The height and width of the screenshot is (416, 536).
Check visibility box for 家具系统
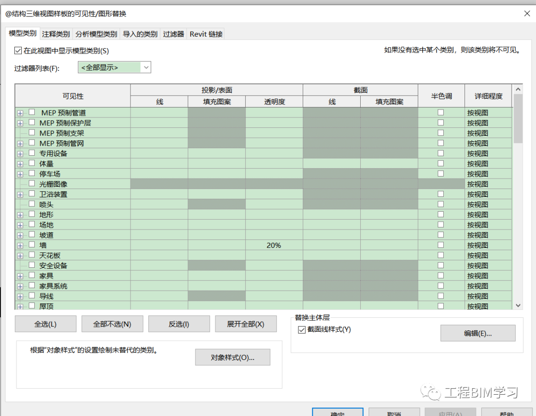(x=32, y=285)
